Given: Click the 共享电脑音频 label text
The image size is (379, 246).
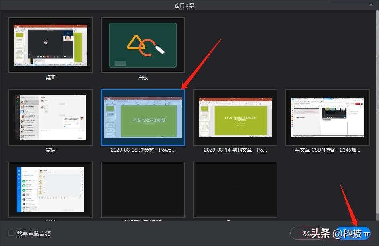Looking at the screenshot, I should (34, 233).
